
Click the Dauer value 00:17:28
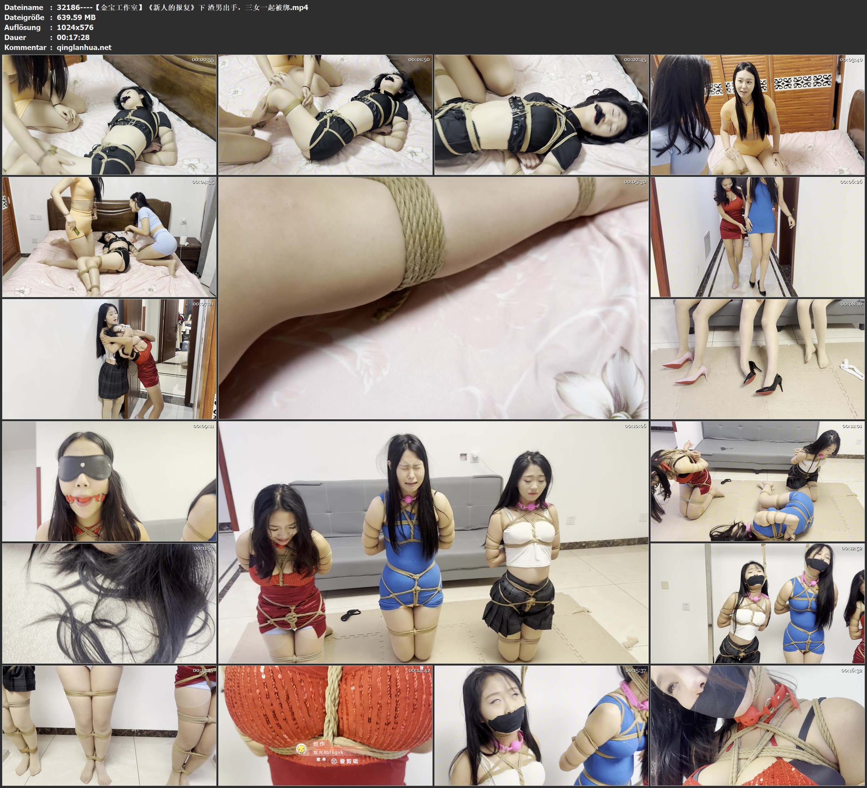click(x=73, y=38)
